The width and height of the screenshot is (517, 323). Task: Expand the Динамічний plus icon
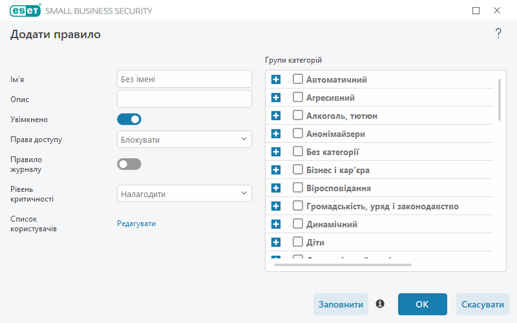tap(276, 224)
